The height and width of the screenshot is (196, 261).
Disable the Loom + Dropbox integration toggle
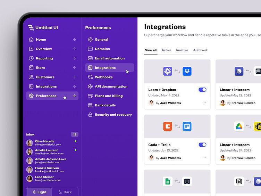(x=202, y=90)
